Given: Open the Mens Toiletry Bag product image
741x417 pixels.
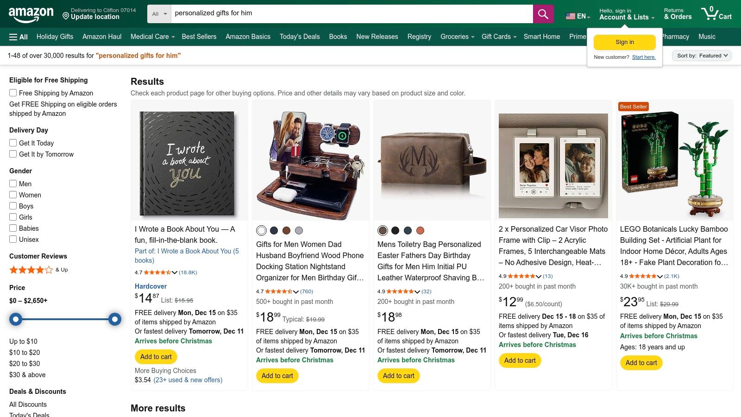Looking at the screenshot, I should click(x=432, y=160).
